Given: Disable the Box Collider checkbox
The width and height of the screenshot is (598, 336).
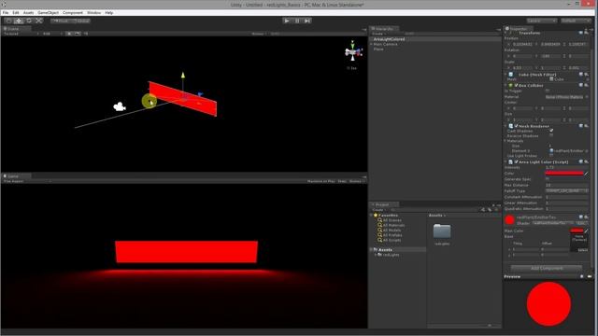Looking at the screenshot, I should tap(517, 85).
